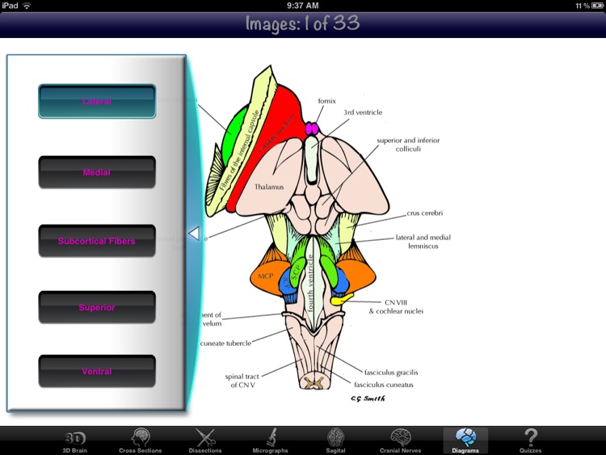606x455 pixels.
Task: Open the 3D Brain tab icon
Action: pyautogui.click(x=75, y=438)
